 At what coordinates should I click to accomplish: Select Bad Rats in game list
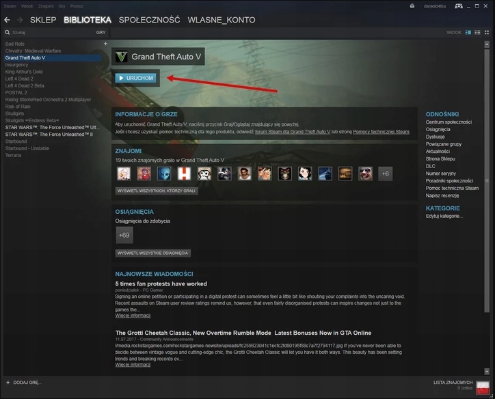pyautogui.click(x=15, y=44)
